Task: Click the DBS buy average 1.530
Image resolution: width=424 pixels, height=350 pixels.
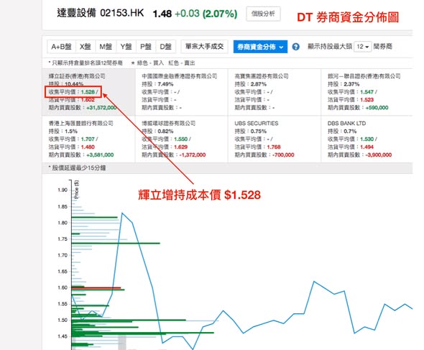Action: (x=367, y=139)
